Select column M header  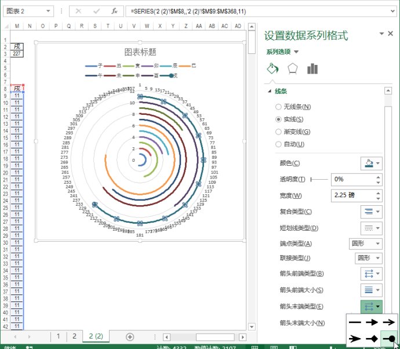coord(17,26)
